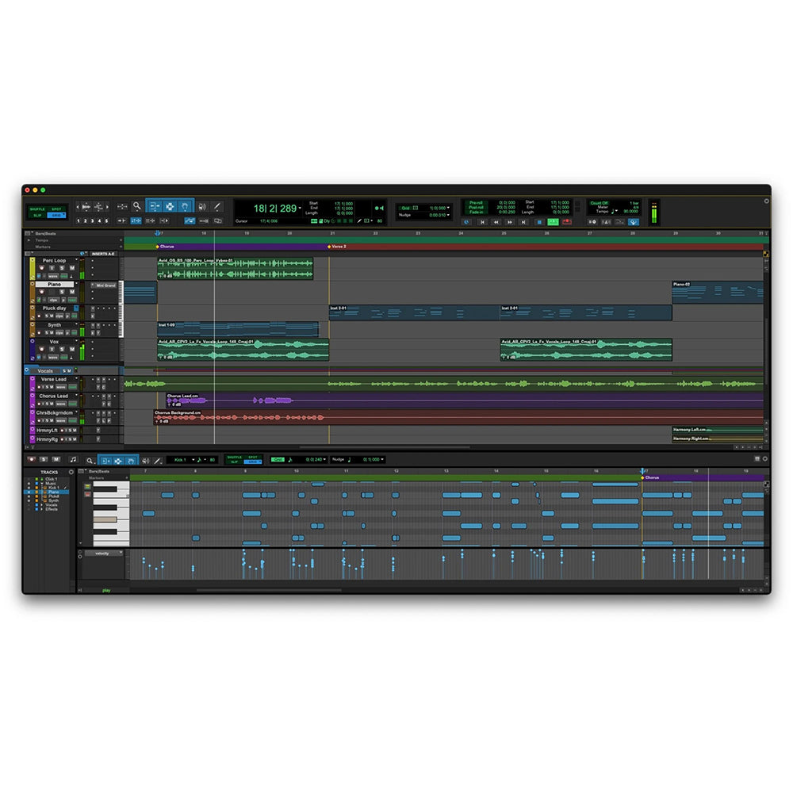The height and width of the screenshot is (793, 793).
Task: Open the Kick 1 dropdown in the MIDI editor
Action: pyautogui.click(x=193, y=460)
